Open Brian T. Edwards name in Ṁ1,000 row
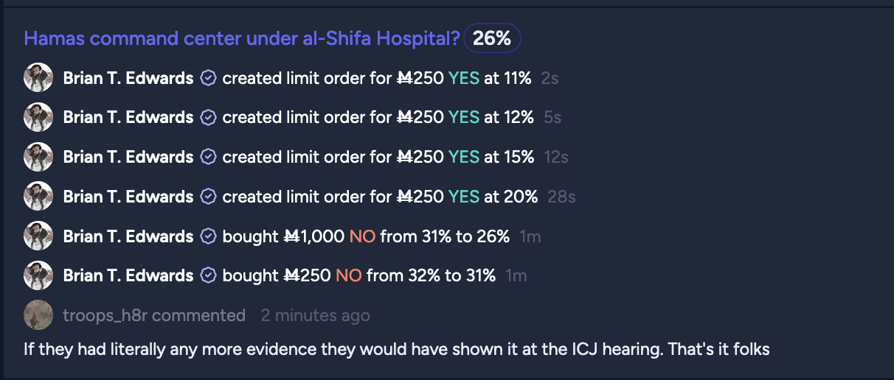Image resolution: width=894 pixels, height=380 pixels. click(128, 237)
